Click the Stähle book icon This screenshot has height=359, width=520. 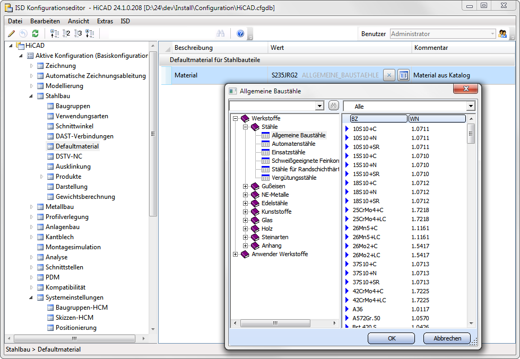pyautogui.click(x=255, y=127)
